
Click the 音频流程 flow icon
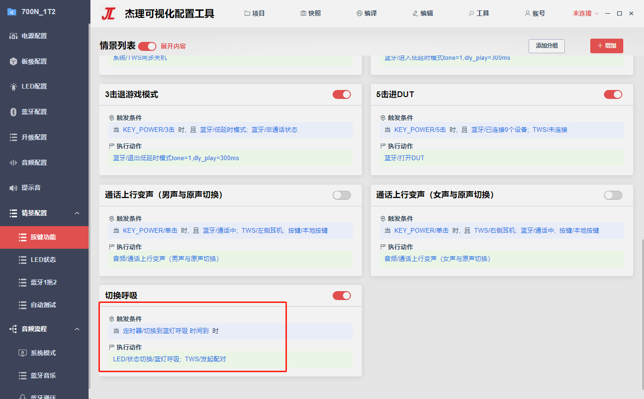coord(14,329)
